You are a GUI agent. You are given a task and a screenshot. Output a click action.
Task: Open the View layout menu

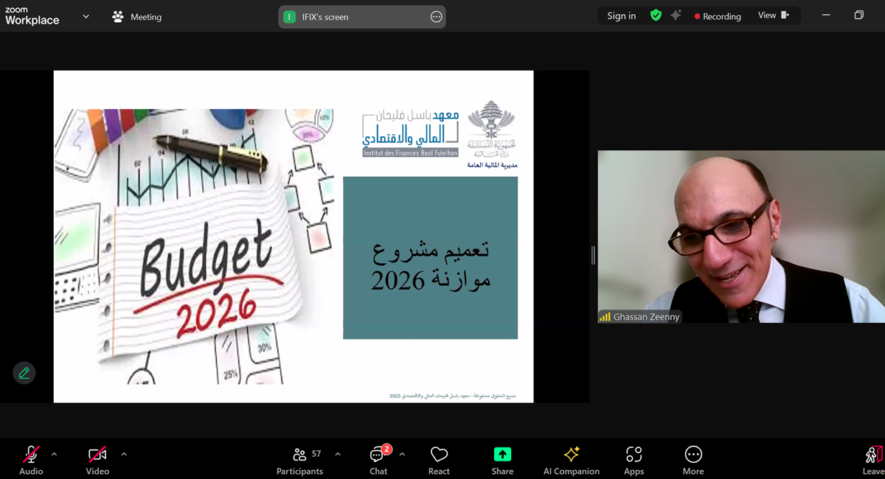click(773, 15)
